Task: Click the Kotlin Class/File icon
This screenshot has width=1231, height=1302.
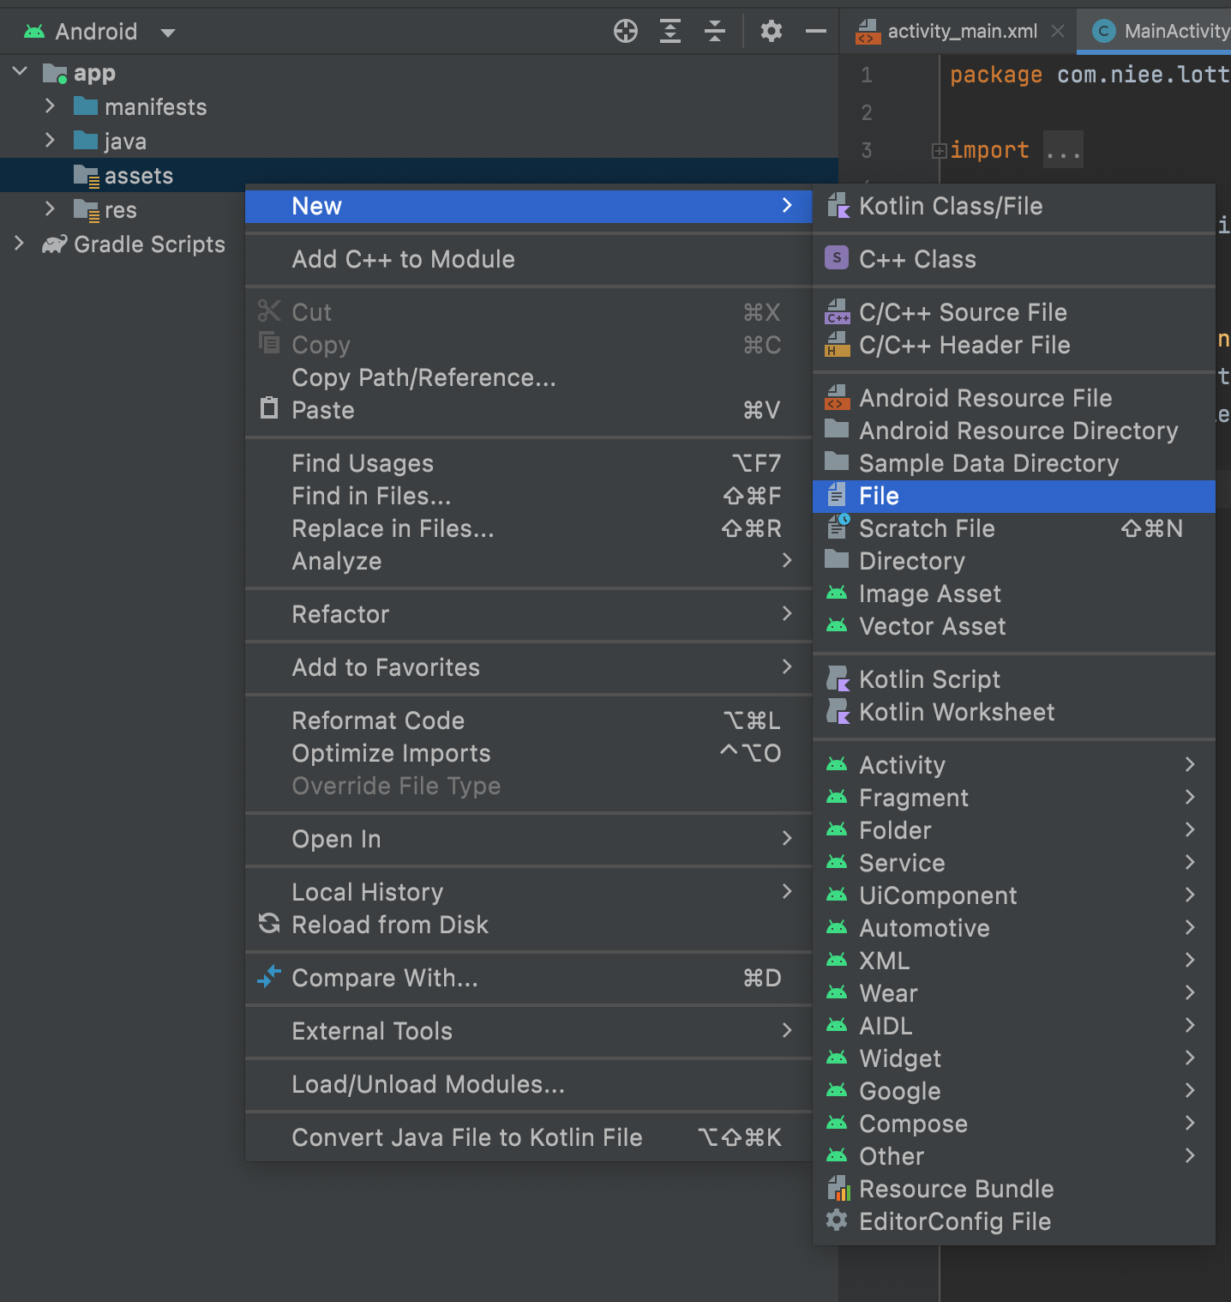Action: (x=838, y=206)
